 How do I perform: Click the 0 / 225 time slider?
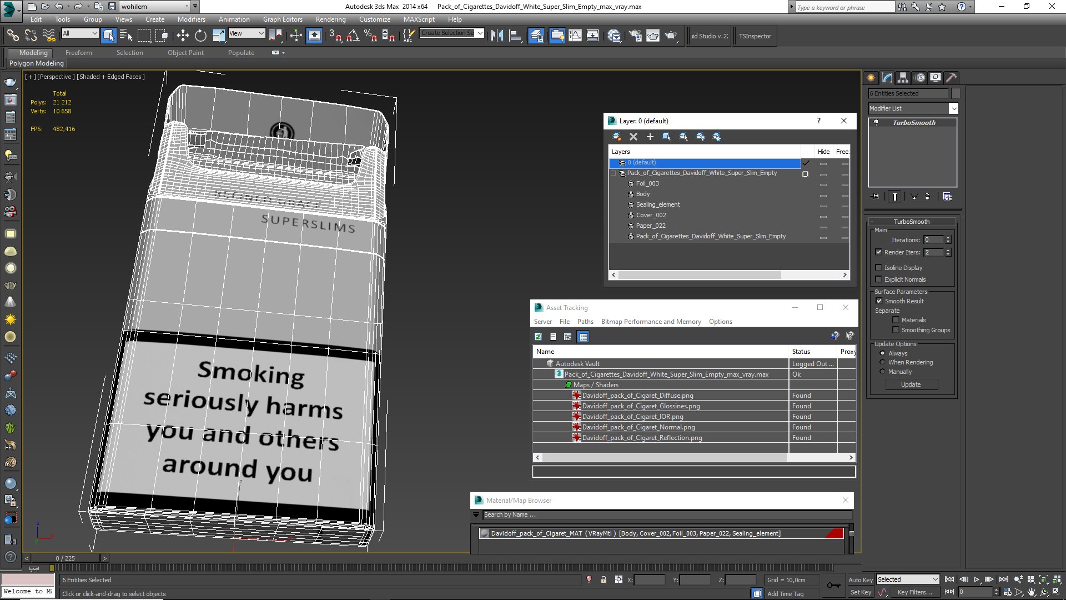[65, 558]
